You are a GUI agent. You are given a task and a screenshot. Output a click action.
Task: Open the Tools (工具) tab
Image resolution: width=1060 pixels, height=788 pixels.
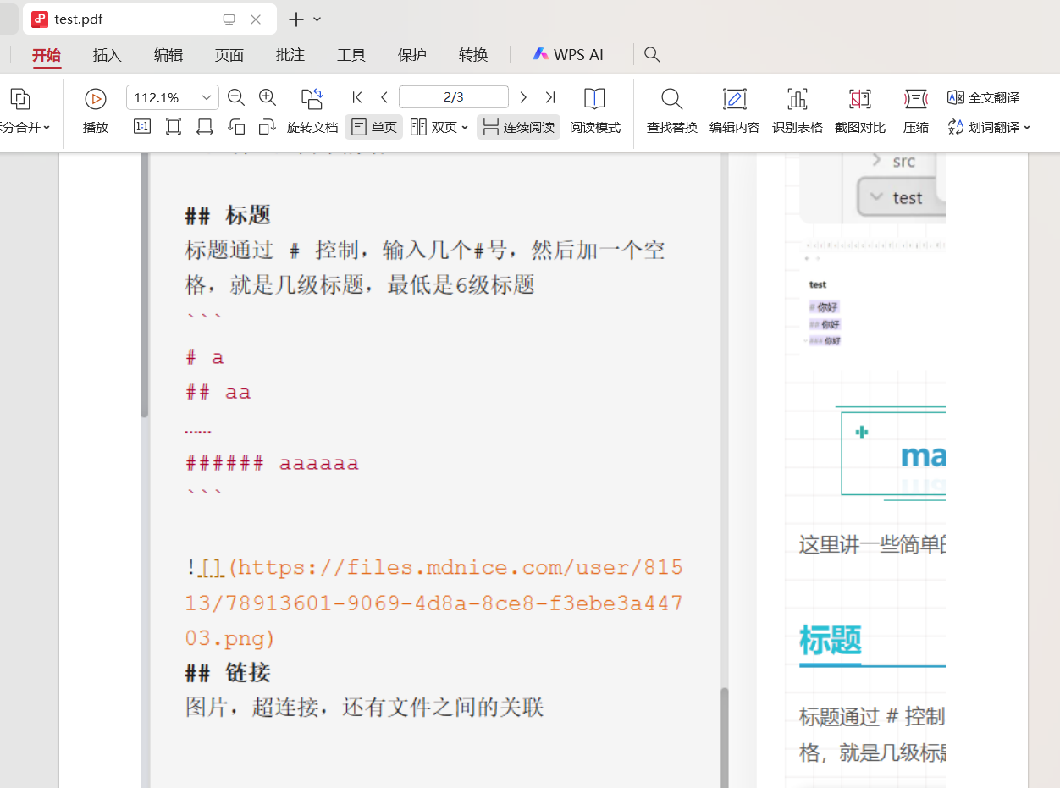click(351, 55)
